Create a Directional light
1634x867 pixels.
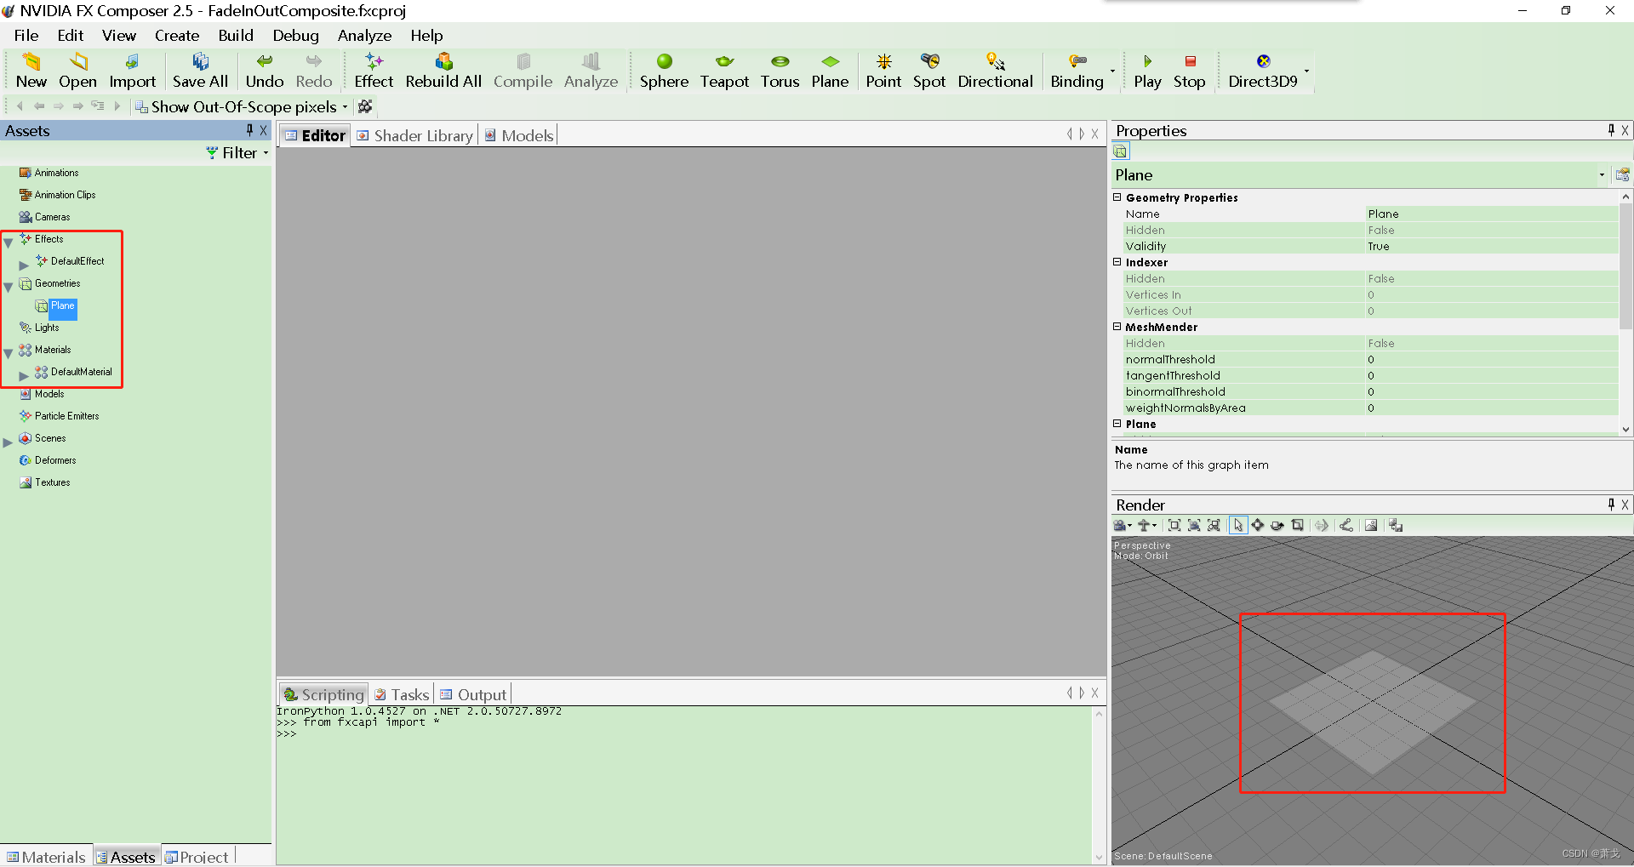(995, 71)
